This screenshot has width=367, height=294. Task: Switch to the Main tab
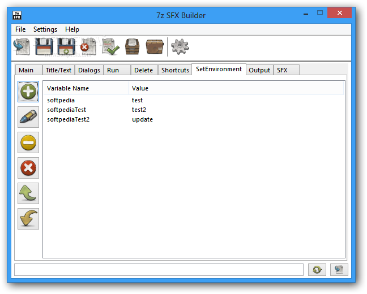pyautogui.click(x=28, y=70)
